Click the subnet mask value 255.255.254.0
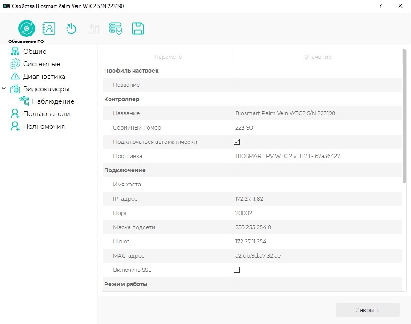The height and width of the screenshot is (324, 411). click(x=253, y=227)
